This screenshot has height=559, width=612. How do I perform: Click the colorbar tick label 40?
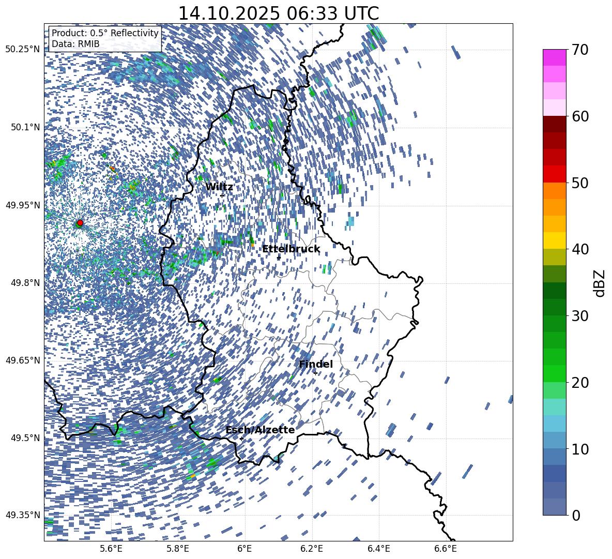[580, 249]
